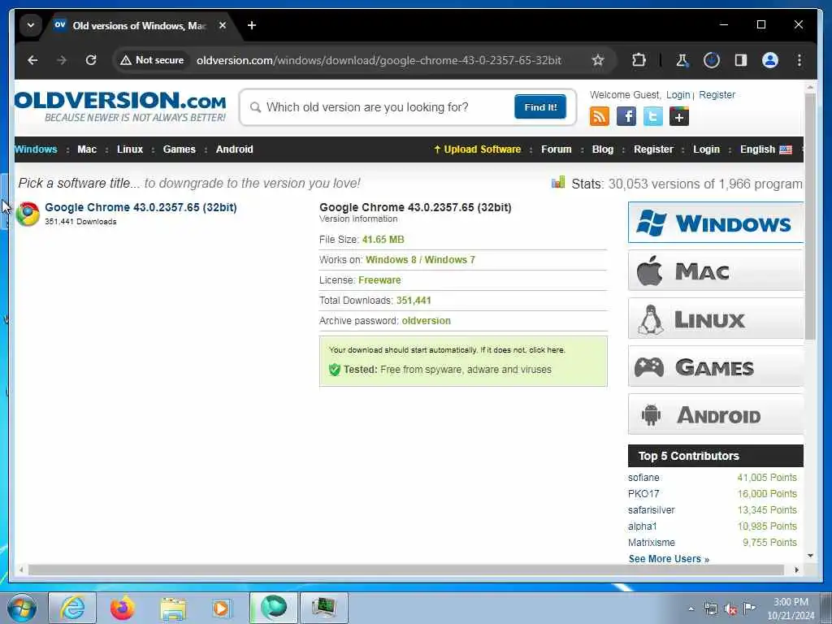The image size is (832, 624).
Task: Click the vertical scrollbar thumb
Action: (810, 216)
